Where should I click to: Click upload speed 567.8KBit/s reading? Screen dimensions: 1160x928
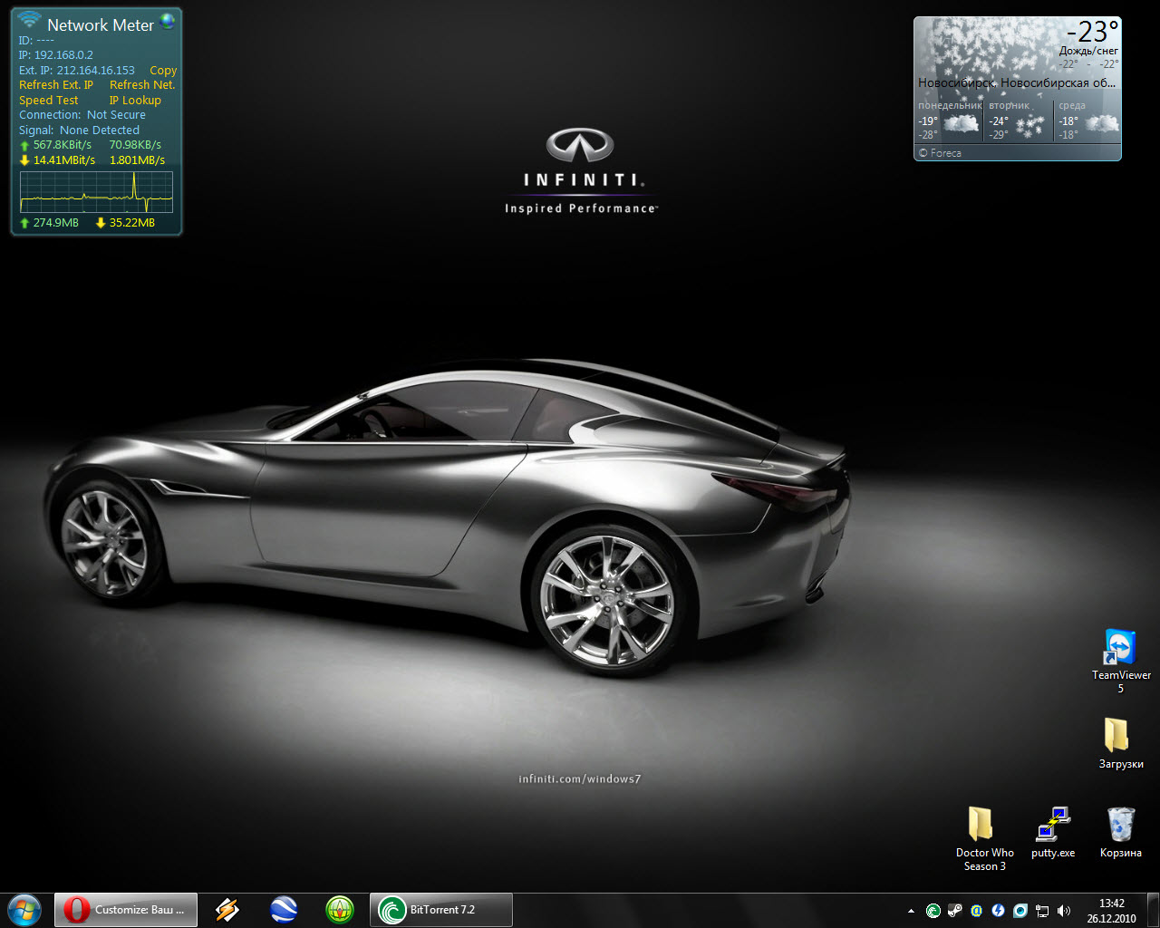click(63, 144)
